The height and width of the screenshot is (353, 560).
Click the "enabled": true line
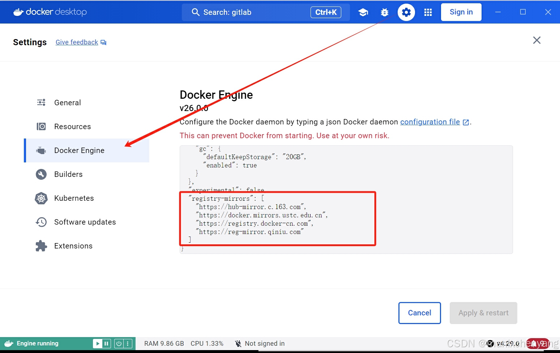coord(230,165)
